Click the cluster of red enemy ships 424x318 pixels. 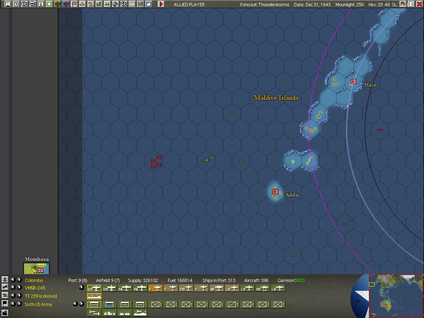click(156, 162)
